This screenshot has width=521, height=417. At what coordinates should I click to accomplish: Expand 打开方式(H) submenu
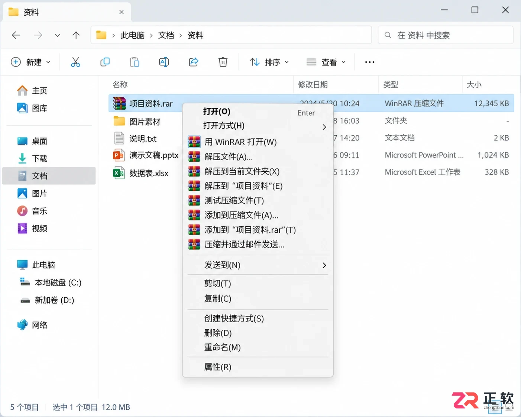pos(258,126)
